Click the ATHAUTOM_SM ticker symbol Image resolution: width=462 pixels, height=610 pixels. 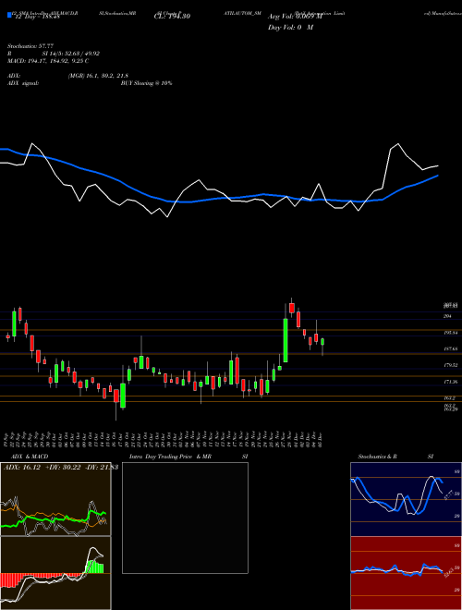(x=242, y=13)
